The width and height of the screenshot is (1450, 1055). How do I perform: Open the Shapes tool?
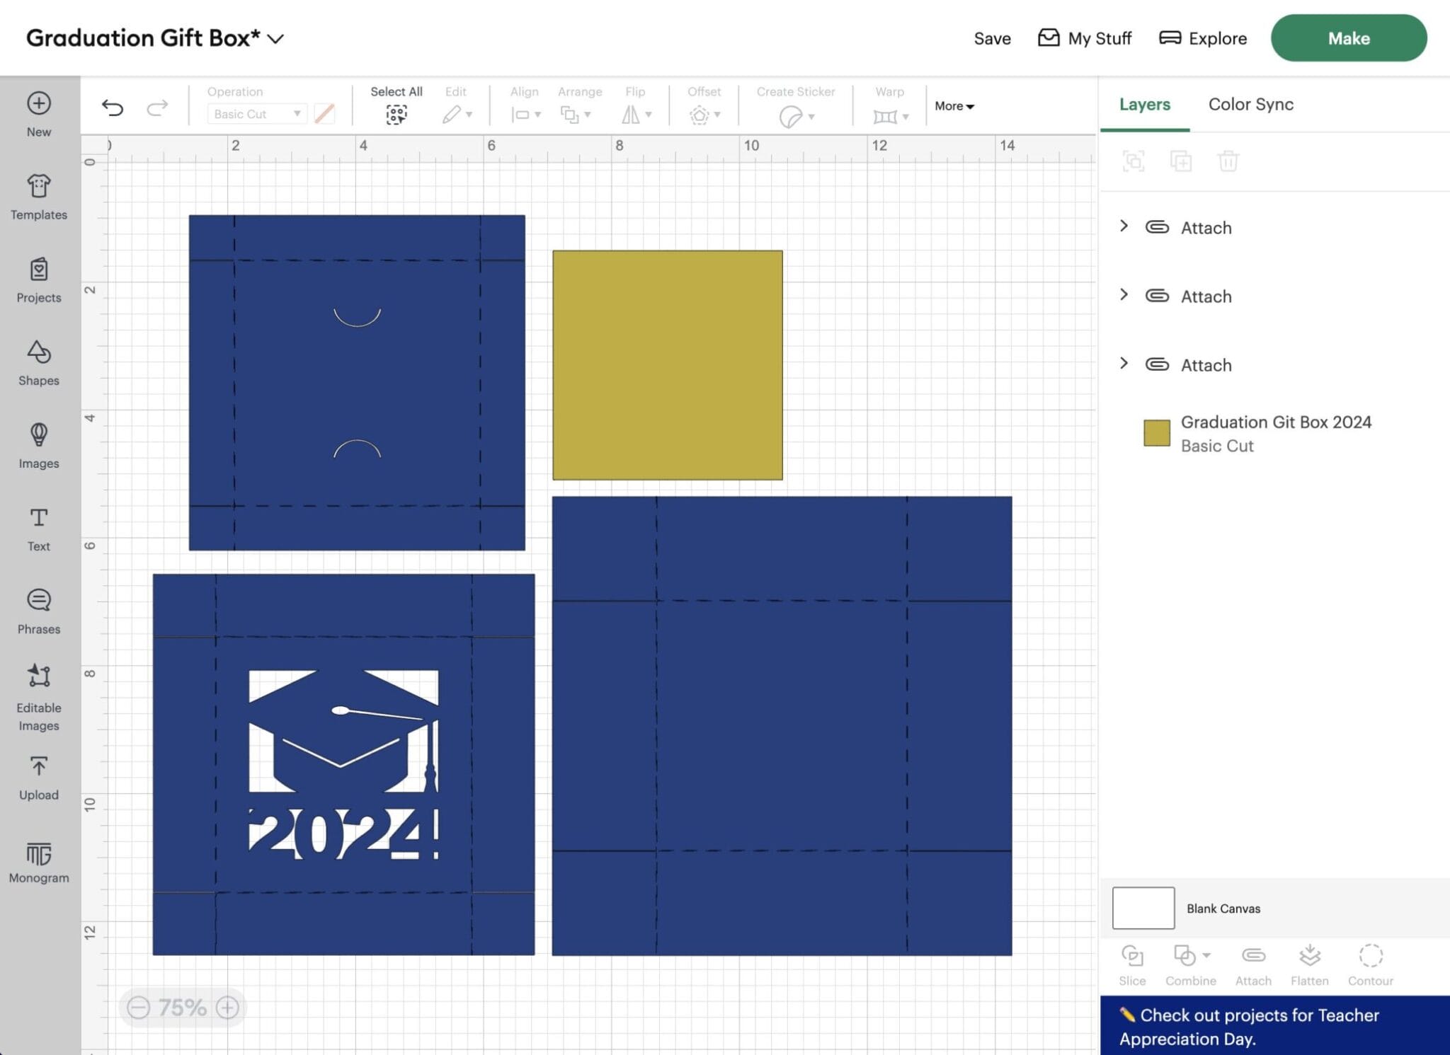(39, 363)
